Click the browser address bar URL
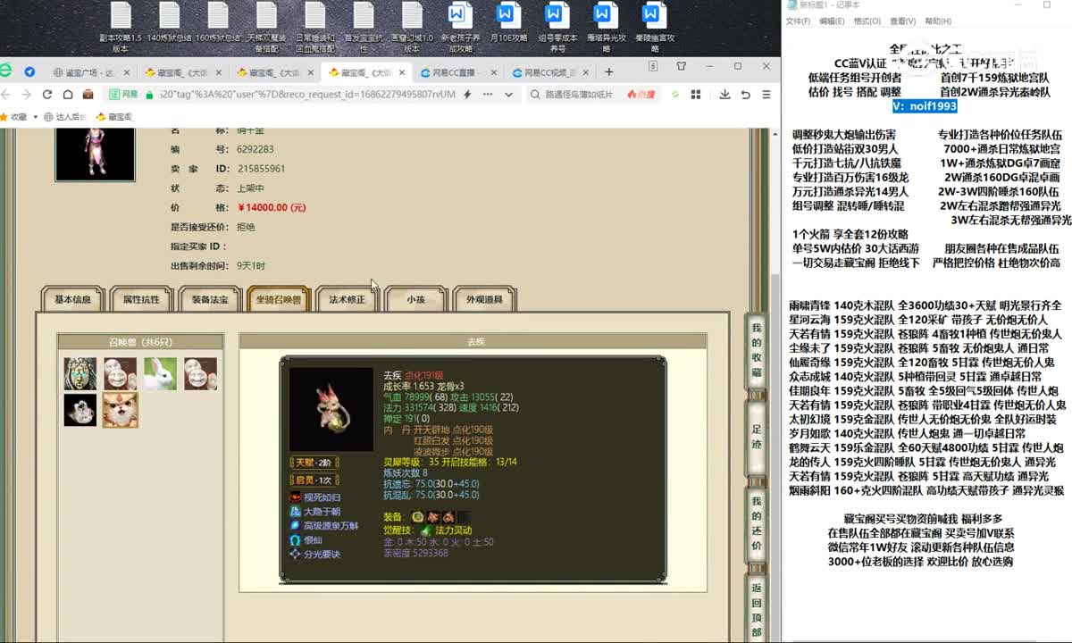 point(308,95)
